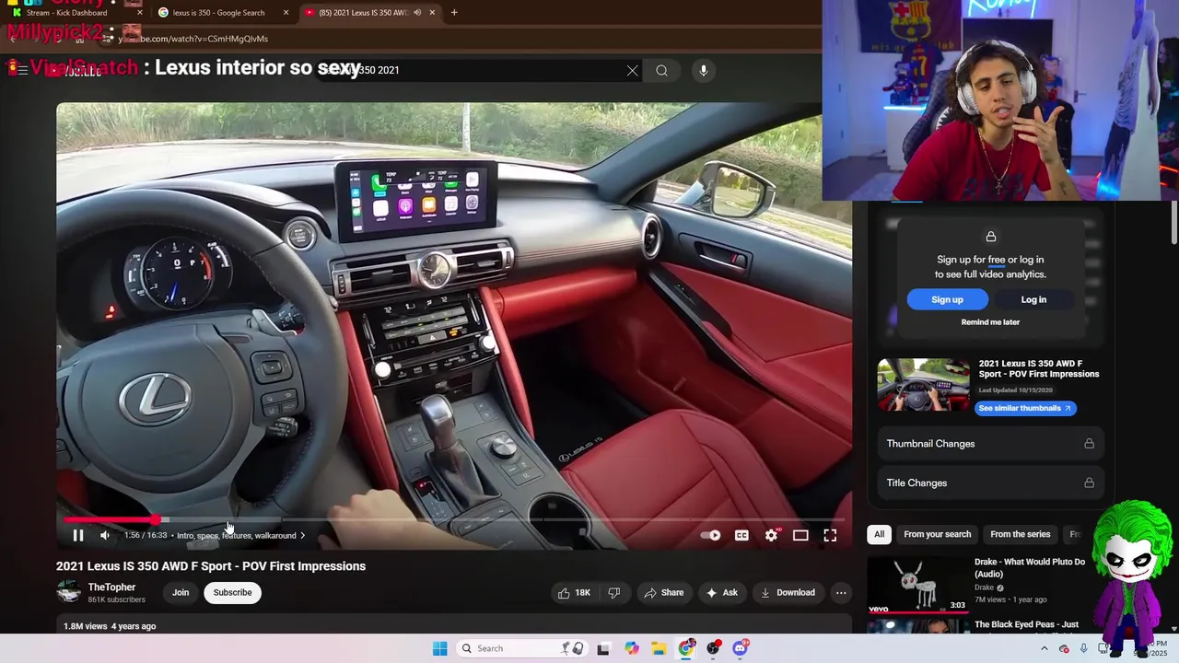Open the player settings gear
Viewport: 1179px width, 663px height.
[772, 535]
